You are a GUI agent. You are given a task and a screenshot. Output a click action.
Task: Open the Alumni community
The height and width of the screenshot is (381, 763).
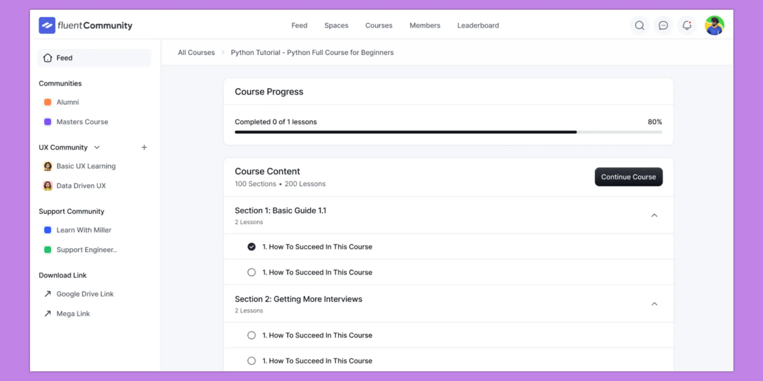68,102
